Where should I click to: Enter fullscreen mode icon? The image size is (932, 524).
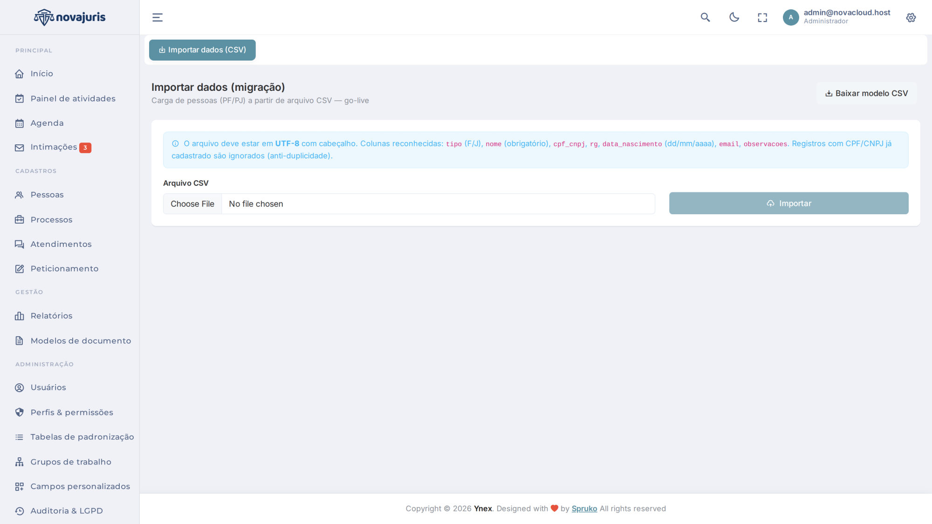[762, 18]
